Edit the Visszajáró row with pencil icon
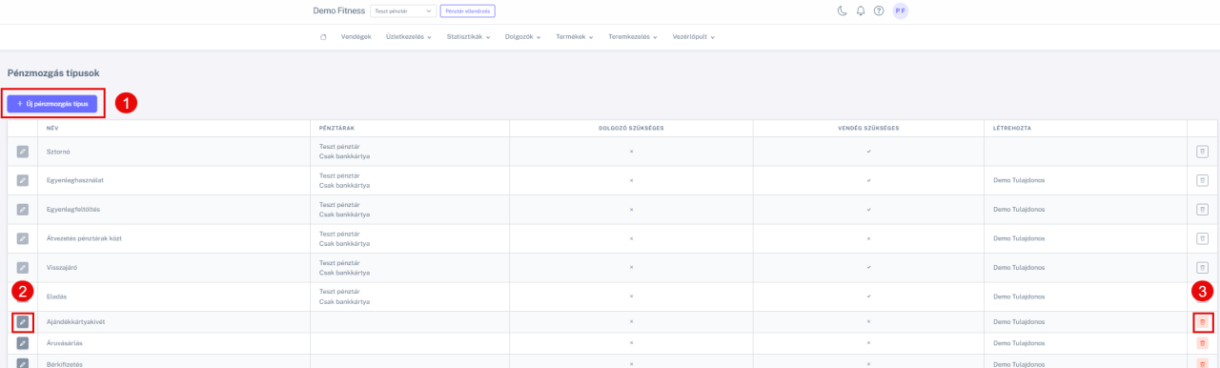This screenshot has width=1220, height=368. (x=22, y=268)
